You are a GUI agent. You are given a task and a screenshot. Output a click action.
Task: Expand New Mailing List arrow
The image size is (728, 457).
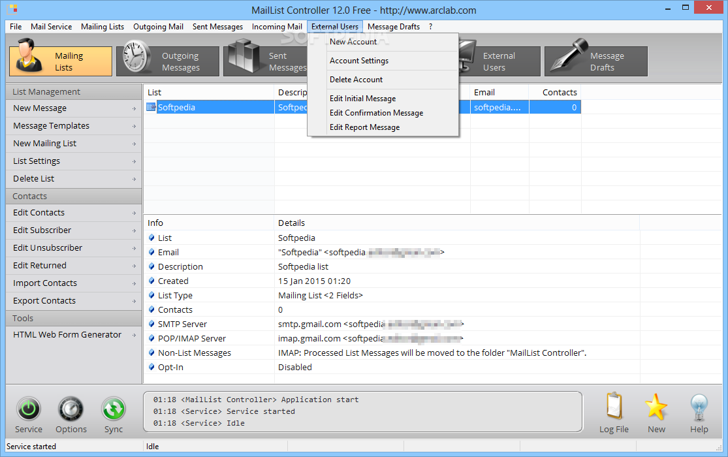[135, 144]
